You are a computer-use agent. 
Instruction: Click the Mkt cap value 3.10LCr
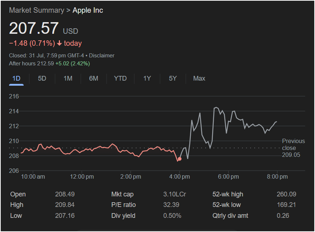coord(174,194)
